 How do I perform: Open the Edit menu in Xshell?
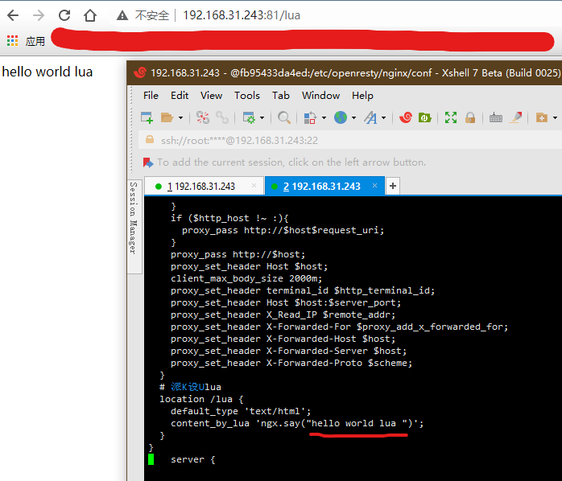tap(180, 96)
